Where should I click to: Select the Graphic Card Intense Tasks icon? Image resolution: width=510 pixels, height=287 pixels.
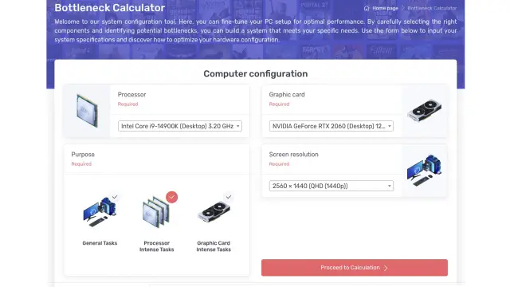click(214, 211)
